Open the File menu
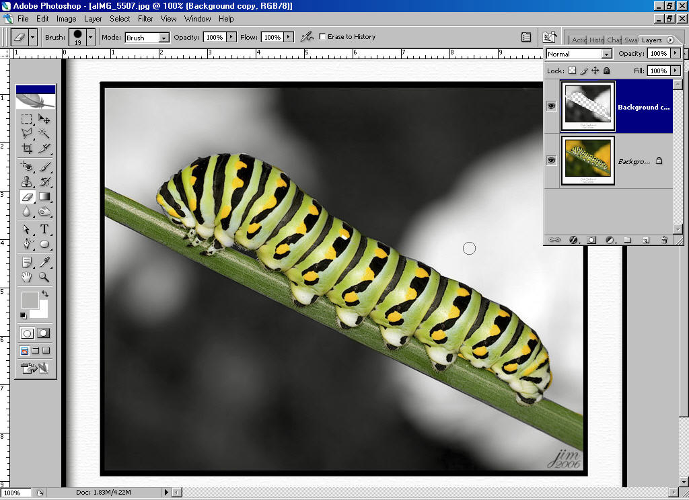The image size is (689, 500). tap(23, 18)
